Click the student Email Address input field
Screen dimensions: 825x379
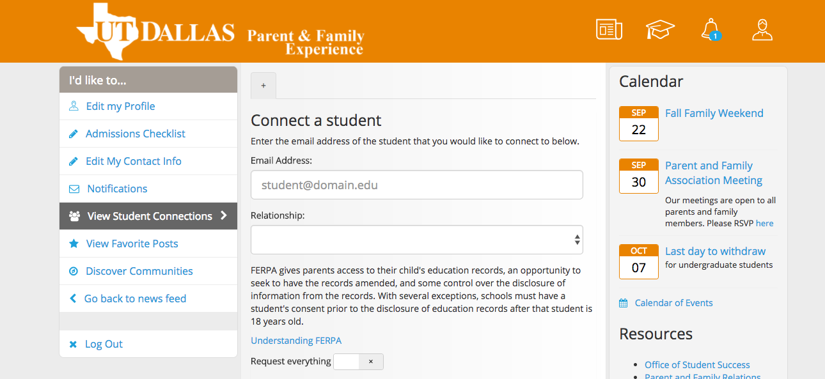pos(417,185)
